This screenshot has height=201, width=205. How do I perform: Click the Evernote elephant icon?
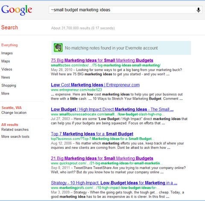click(58, 47)
